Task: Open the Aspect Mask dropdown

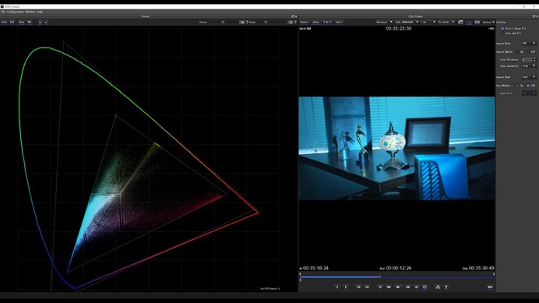Action: tap(529, 77)
